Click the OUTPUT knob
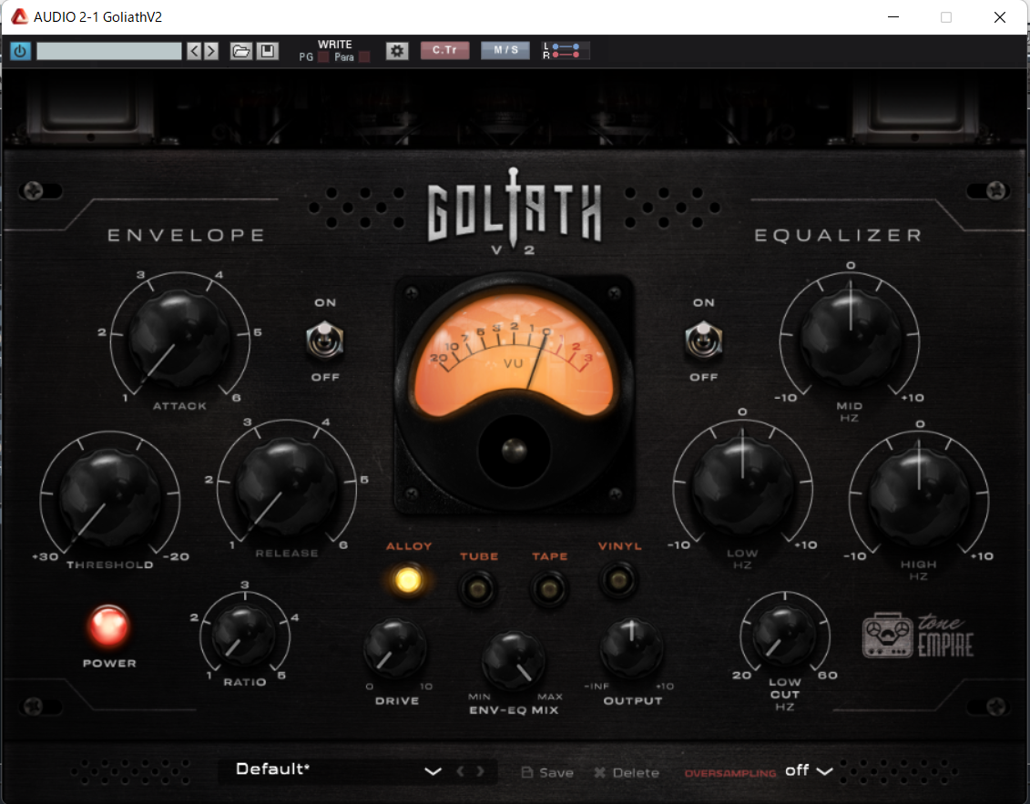 [631, 647]
